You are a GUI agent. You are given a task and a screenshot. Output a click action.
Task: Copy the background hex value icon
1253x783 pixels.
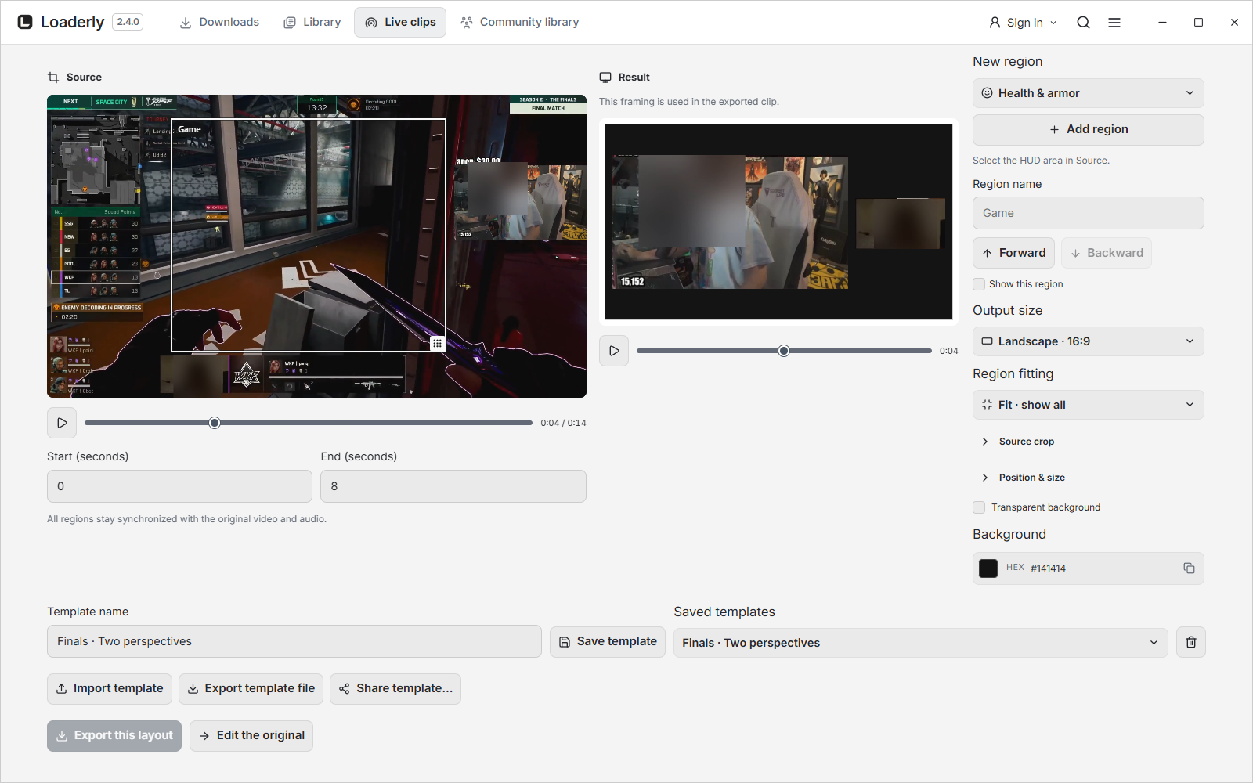(1189, 568)
